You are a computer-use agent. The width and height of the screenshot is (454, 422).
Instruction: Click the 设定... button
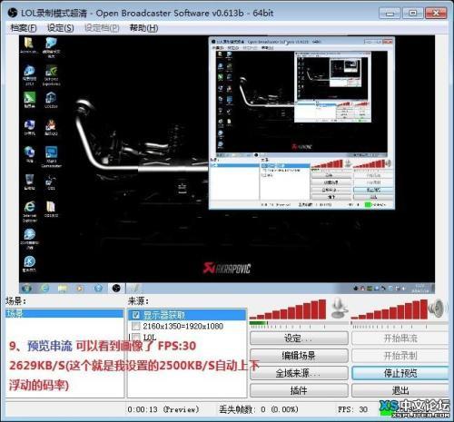point(299,338)
